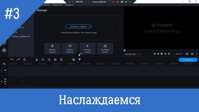Click the Добавить файлы button
This screenshot has height=112, width=199.
78,26
